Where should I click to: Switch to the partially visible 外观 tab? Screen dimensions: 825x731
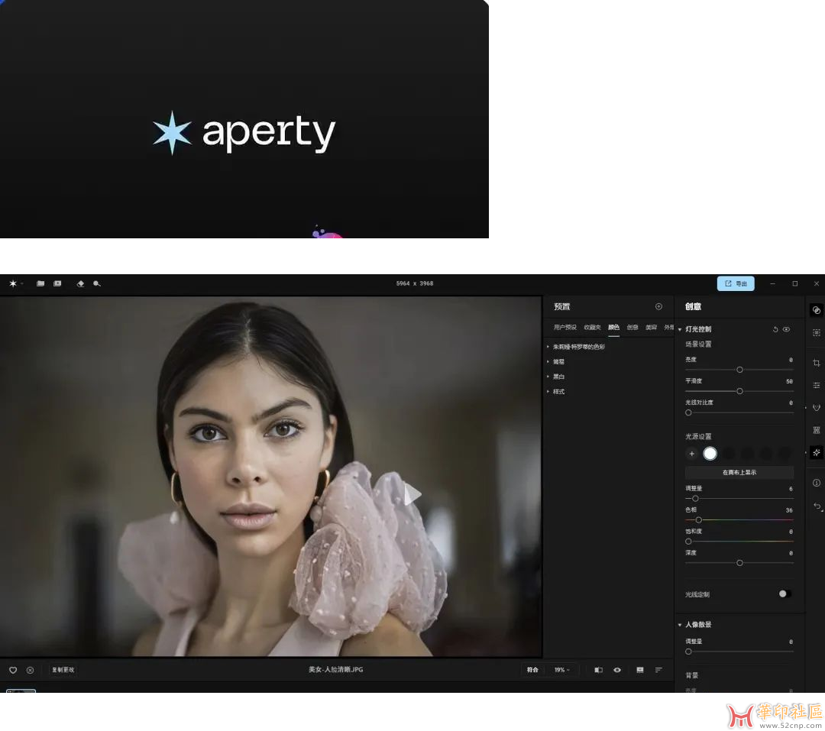tap(668, 328)
